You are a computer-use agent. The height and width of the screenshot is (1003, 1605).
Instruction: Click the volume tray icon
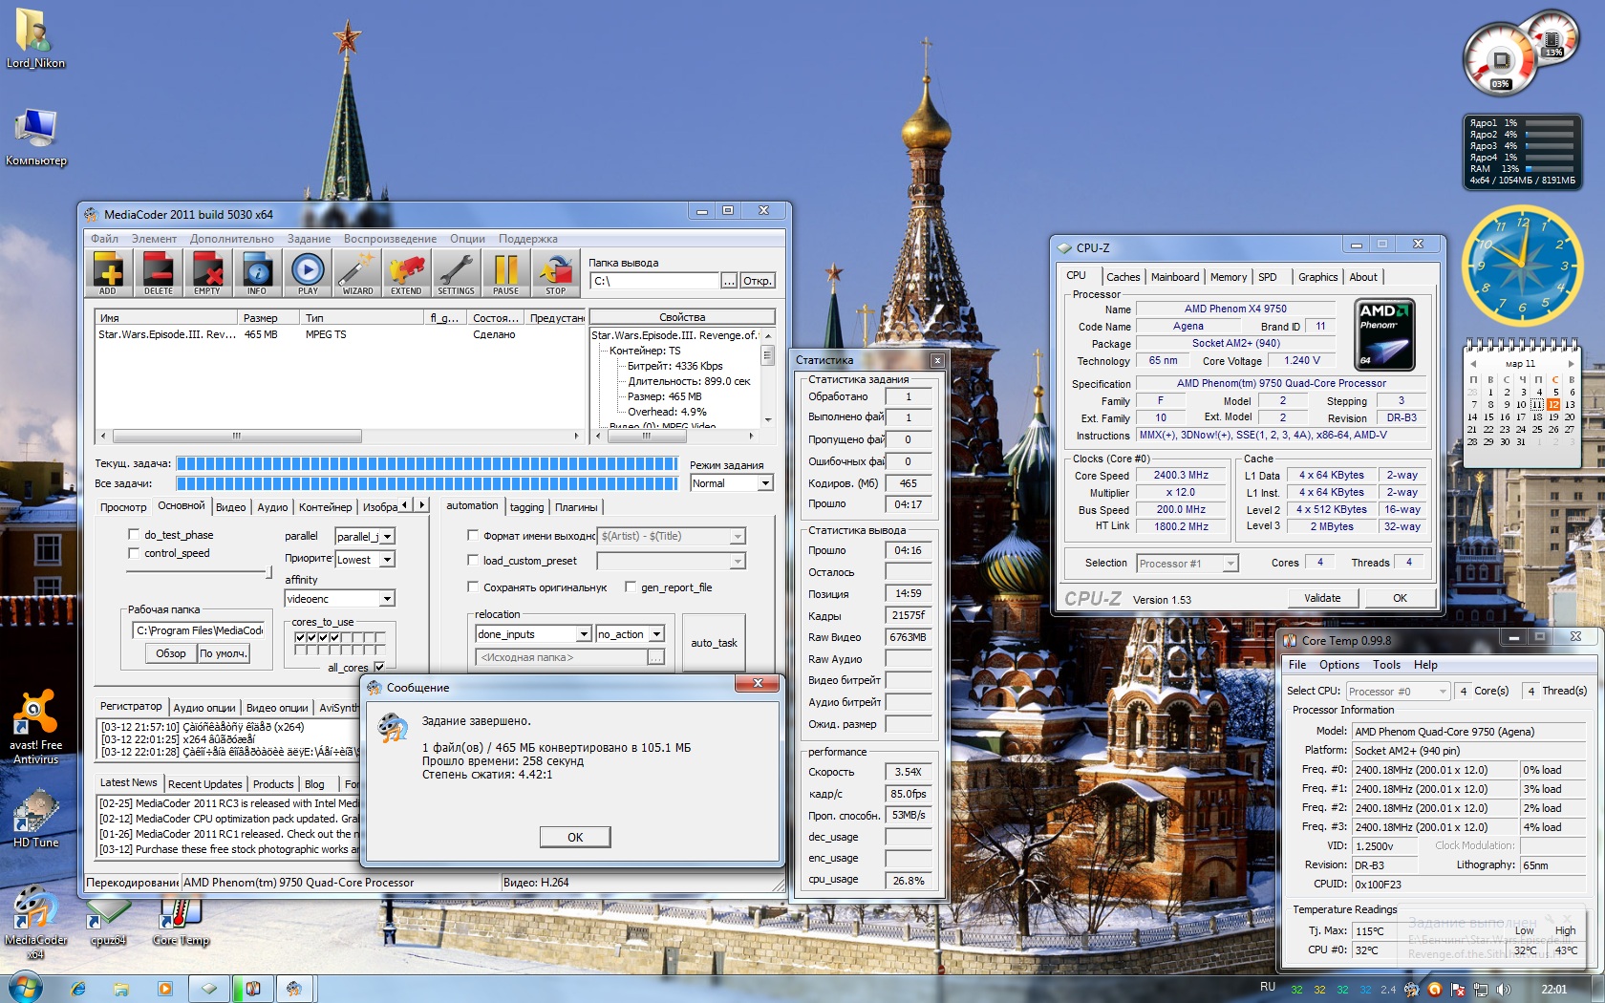(x=1504, y=990)
